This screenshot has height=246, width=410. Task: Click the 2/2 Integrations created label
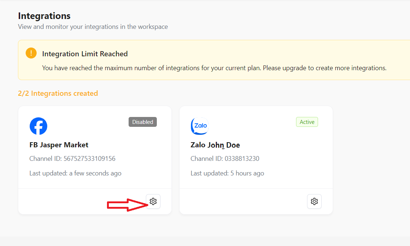58,93
